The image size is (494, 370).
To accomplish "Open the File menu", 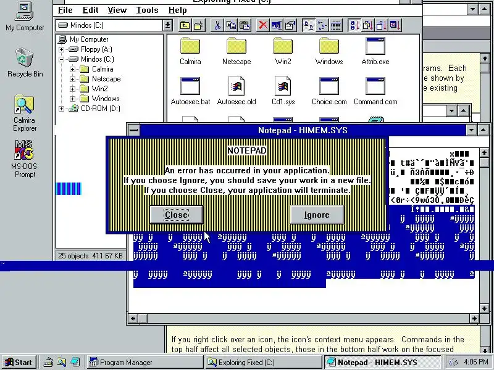I will 65,10.
